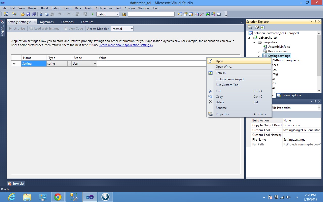Switch to the Program.cs tab
This screenshot has height=202, width=323.
46,22
